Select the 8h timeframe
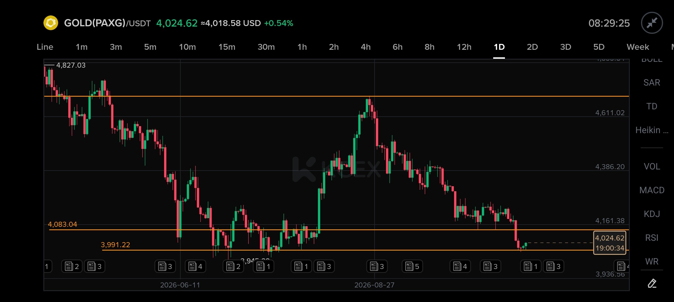The height and width of the screenshot is (302, 674). (x=429, y=47)
